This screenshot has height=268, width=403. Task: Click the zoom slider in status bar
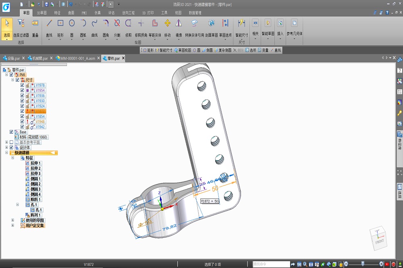(x=363, y=264)
